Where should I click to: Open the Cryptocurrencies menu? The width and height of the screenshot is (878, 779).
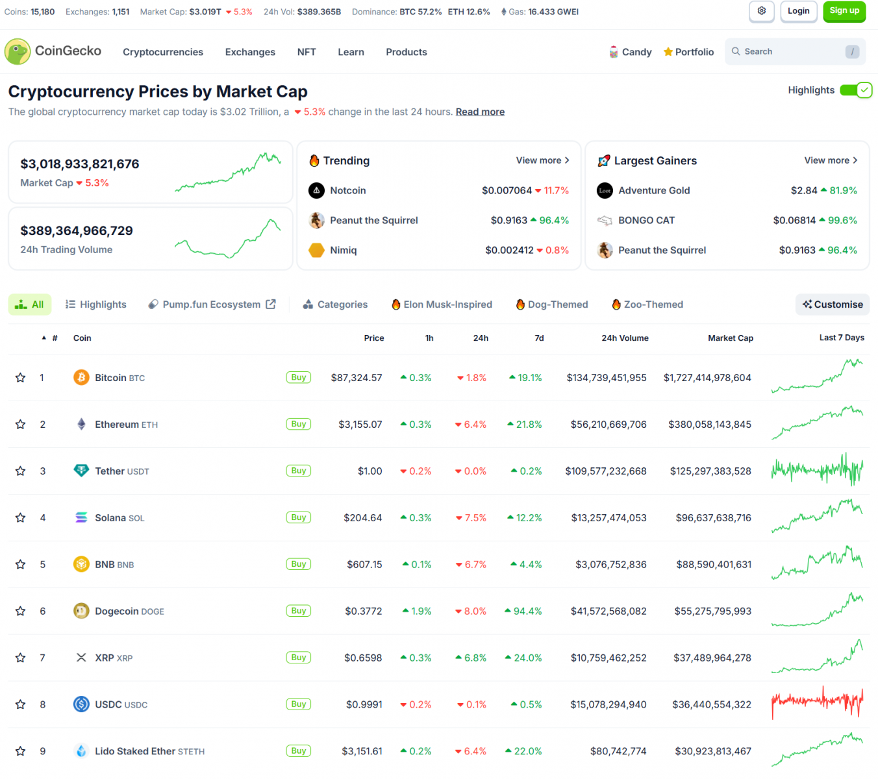pos(163,52)
